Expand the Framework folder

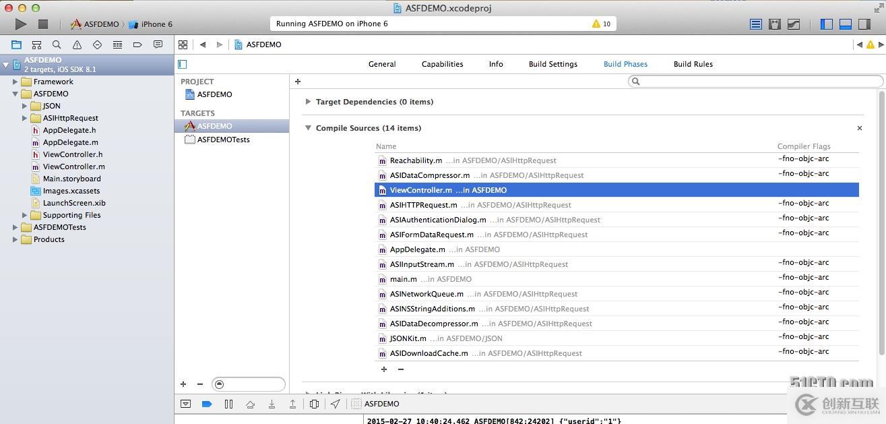15,82
